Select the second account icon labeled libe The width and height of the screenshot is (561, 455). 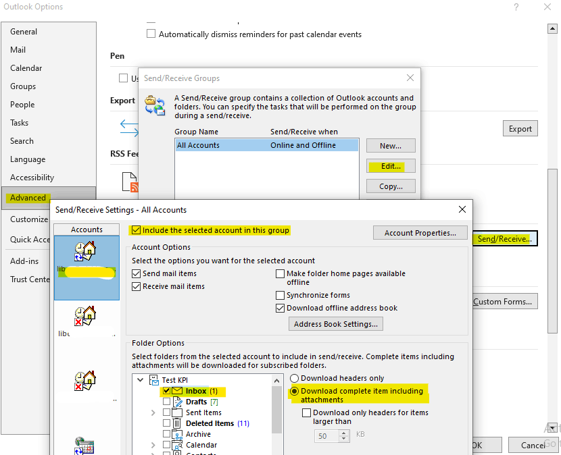tap(85, 316)
